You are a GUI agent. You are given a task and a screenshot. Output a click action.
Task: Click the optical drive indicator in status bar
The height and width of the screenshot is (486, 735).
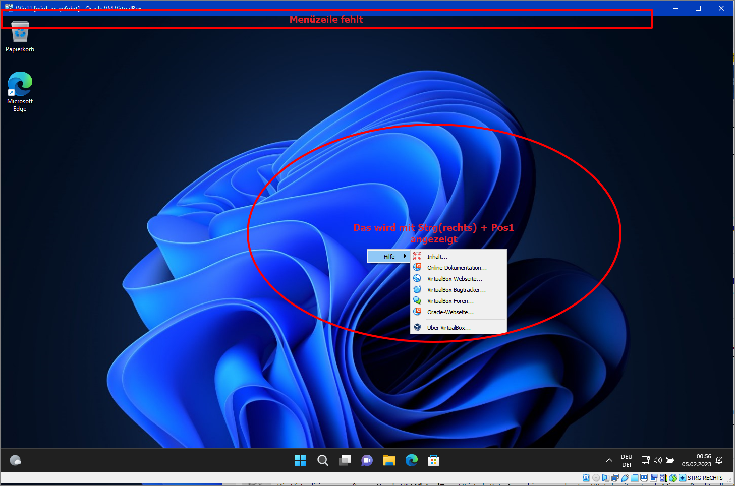(596, 478)
